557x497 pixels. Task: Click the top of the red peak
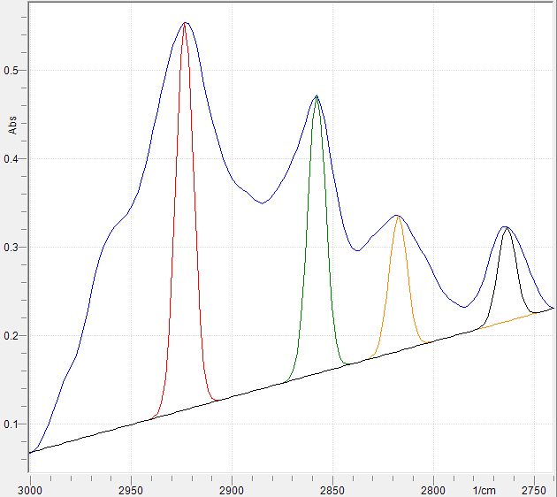184,24
